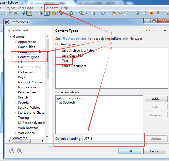Toggle Mark Occurrences highlighter icon

(x=29, y=13)
